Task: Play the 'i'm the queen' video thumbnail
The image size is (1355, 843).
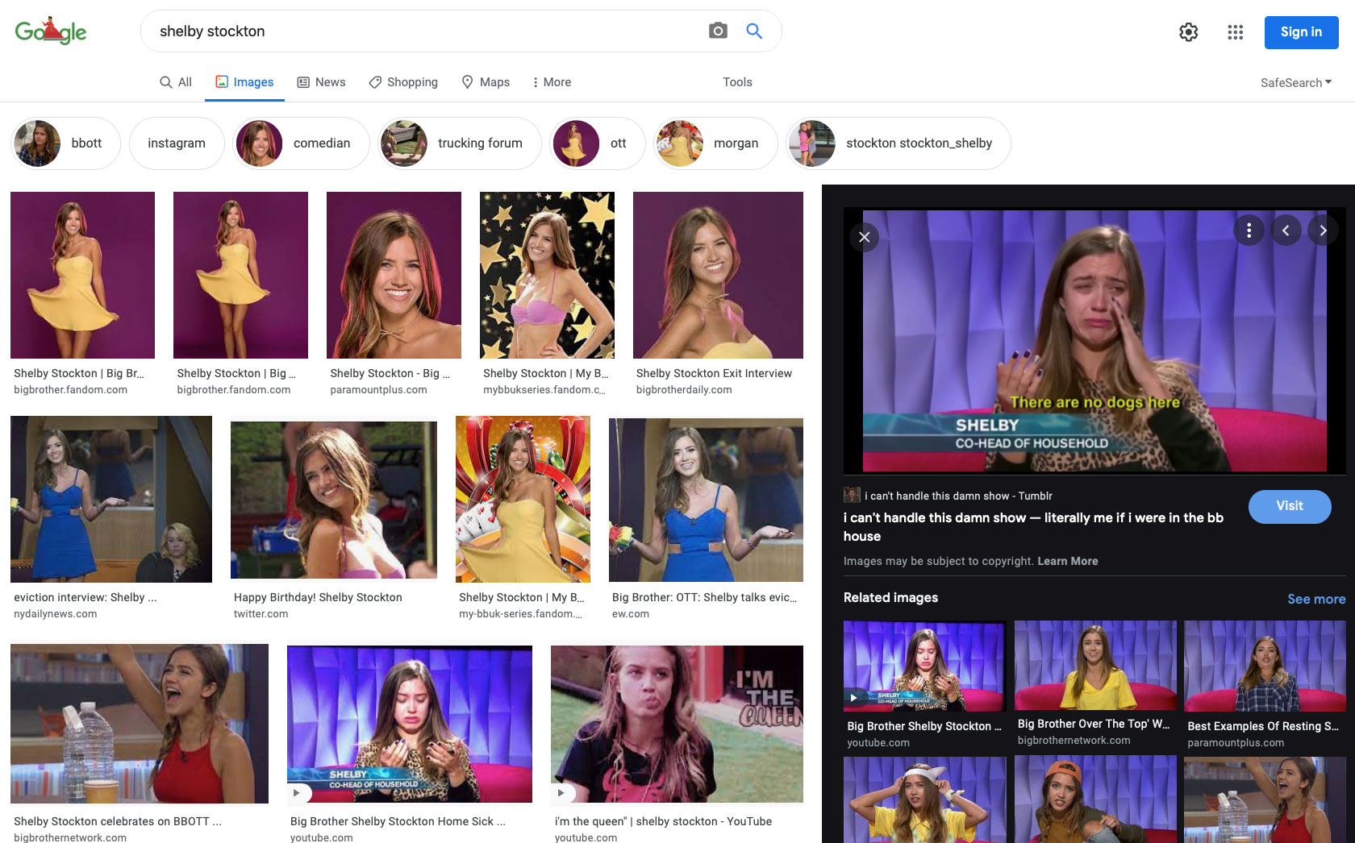Action: (677, 724)
